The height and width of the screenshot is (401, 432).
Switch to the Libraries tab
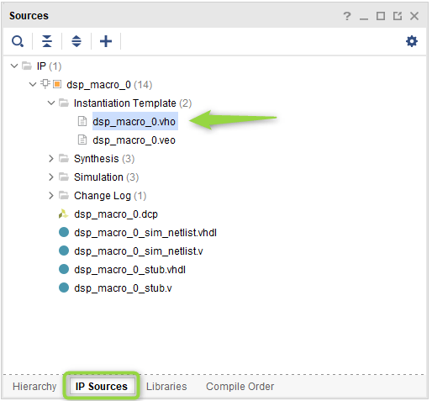point(166,387)
